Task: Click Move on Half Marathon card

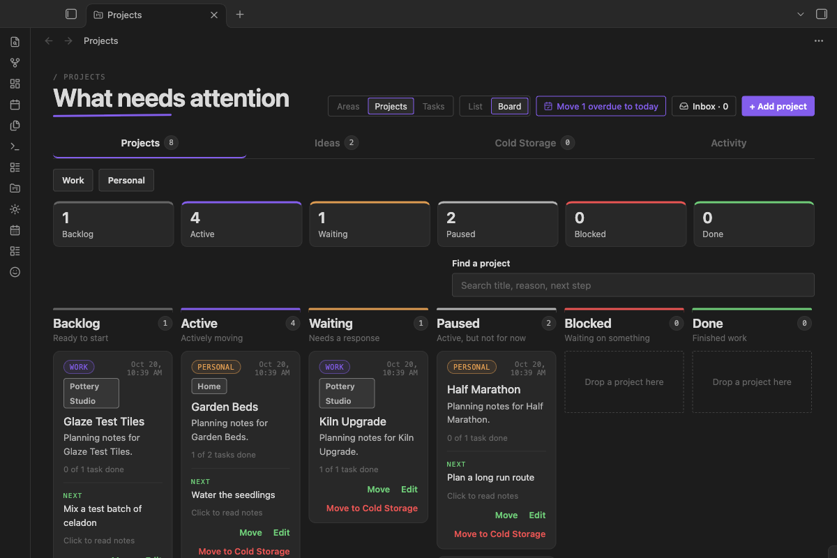Action: [506, 515]
